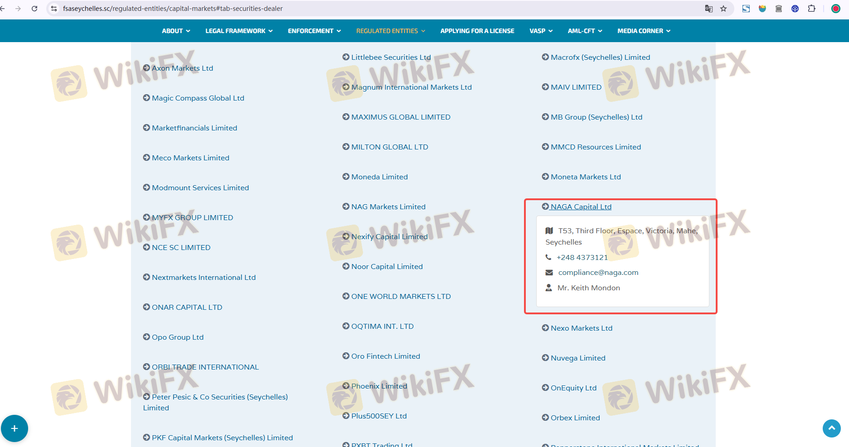Screen dimensions: 849x447
Task: Expand the LEGAL FRAMEWORK dropdown
Action: [239, 31]
